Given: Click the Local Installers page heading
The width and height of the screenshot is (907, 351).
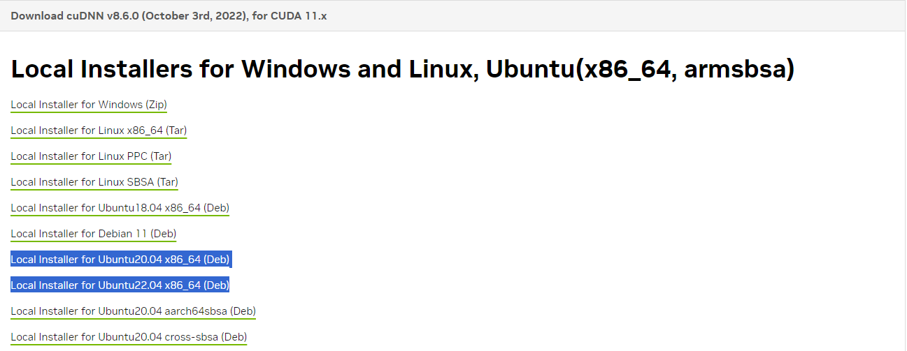Looking at the screenshot, I should [402, 70].
